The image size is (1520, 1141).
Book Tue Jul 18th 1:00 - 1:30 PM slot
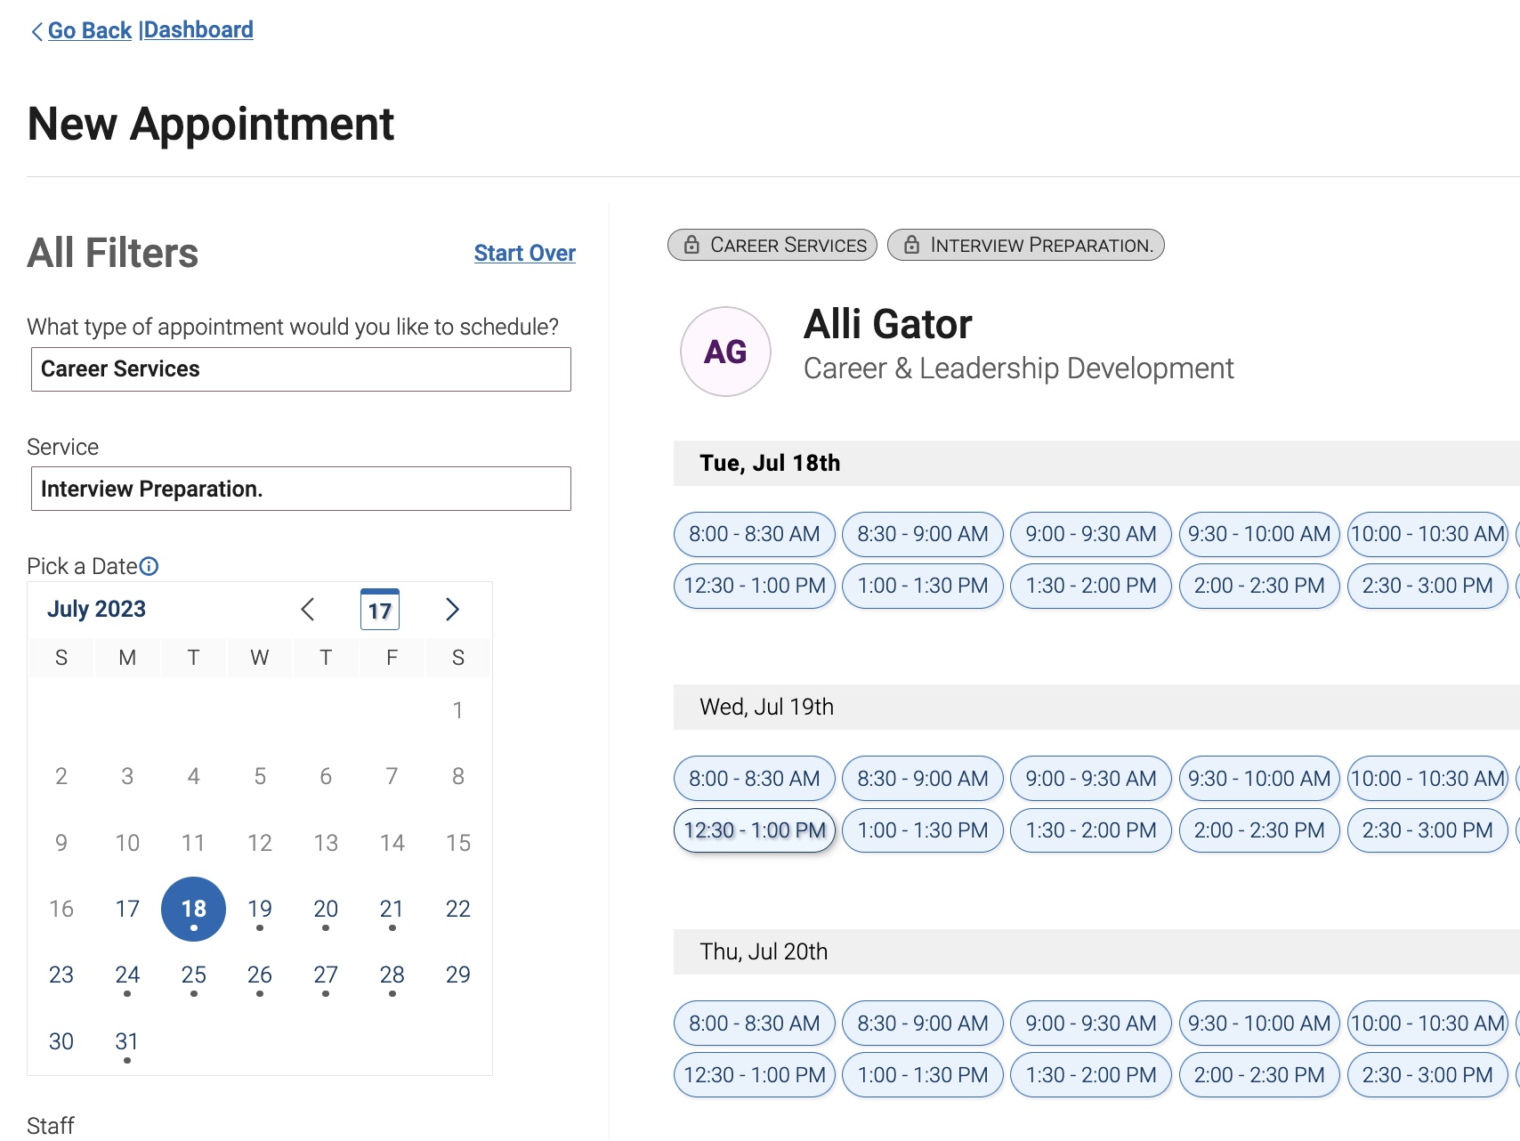pyautogui.click(x=923, y=586)
